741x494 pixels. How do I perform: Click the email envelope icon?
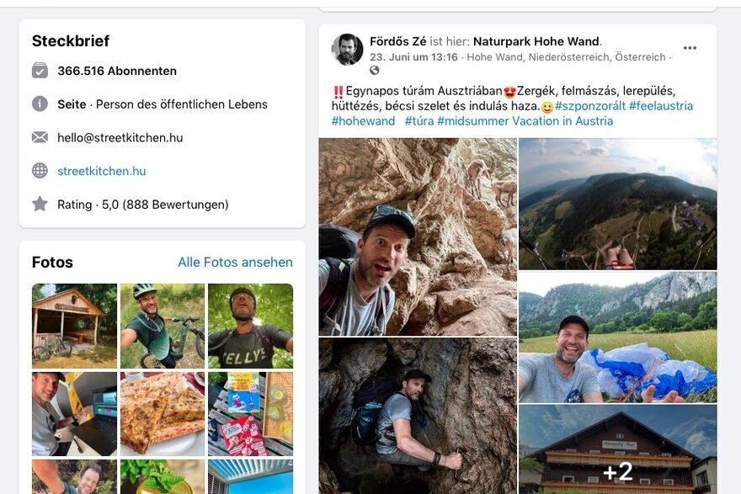40,137
